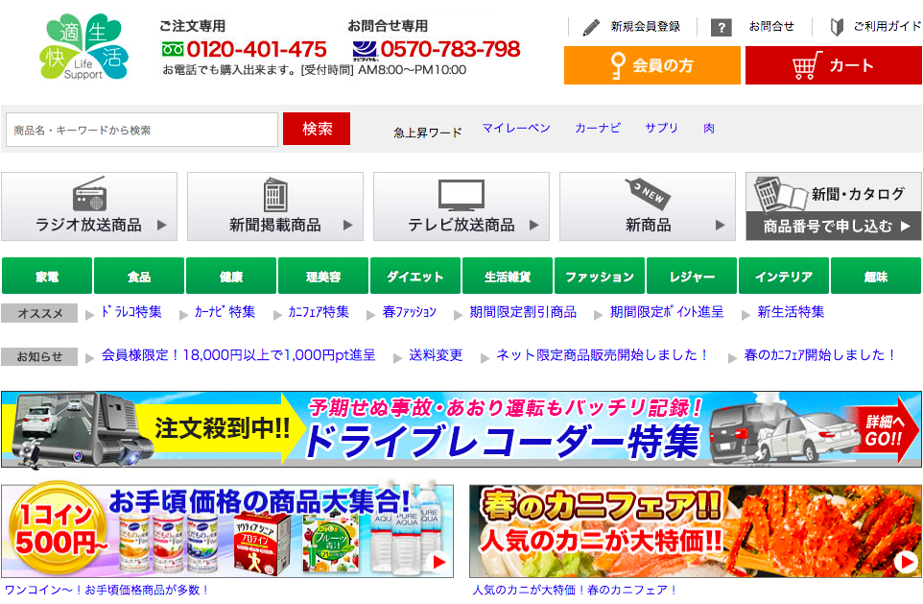923x604 pixels.
Task: Open the 送料変更 notice link
Action: (436, 355)
